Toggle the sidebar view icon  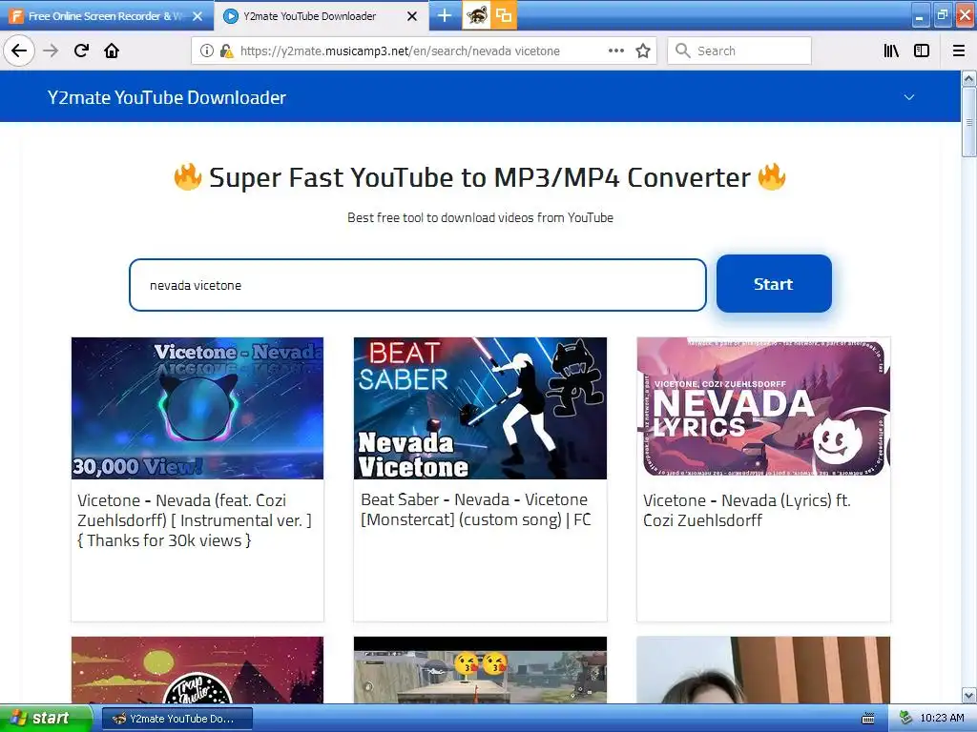(922, 51)
